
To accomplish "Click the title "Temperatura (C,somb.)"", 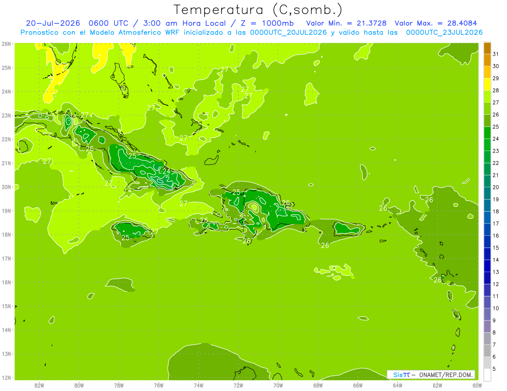I will coord(258,10).
